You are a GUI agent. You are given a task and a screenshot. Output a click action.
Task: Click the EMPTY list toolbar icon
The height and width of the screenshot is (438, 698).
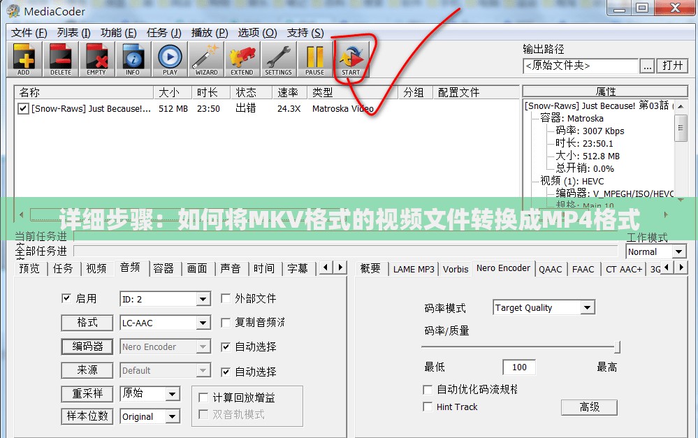[96, 59]
